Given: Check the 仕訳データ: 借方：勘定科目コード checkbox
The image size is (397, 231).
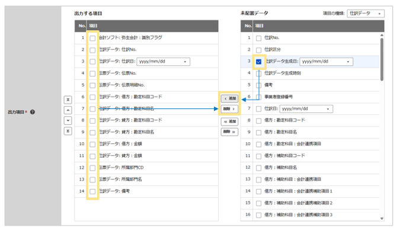Looking at the screenshot, I should click(92, 97).
